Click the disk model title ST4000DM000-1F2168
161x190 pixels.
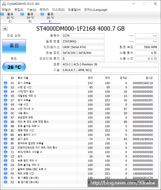(x=66, y=29)
